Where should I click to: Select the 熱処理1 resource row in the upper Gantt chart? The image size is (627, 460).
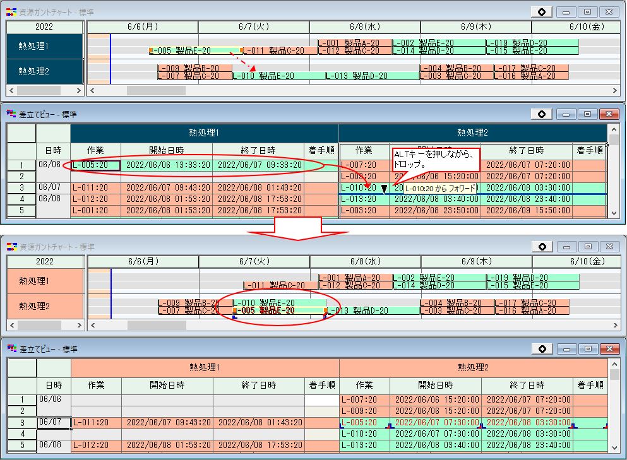pos(45,46)
